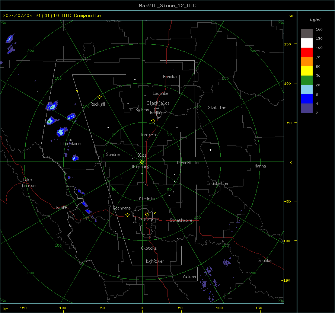Select the Hanna map label

click(x=260, y=166)
